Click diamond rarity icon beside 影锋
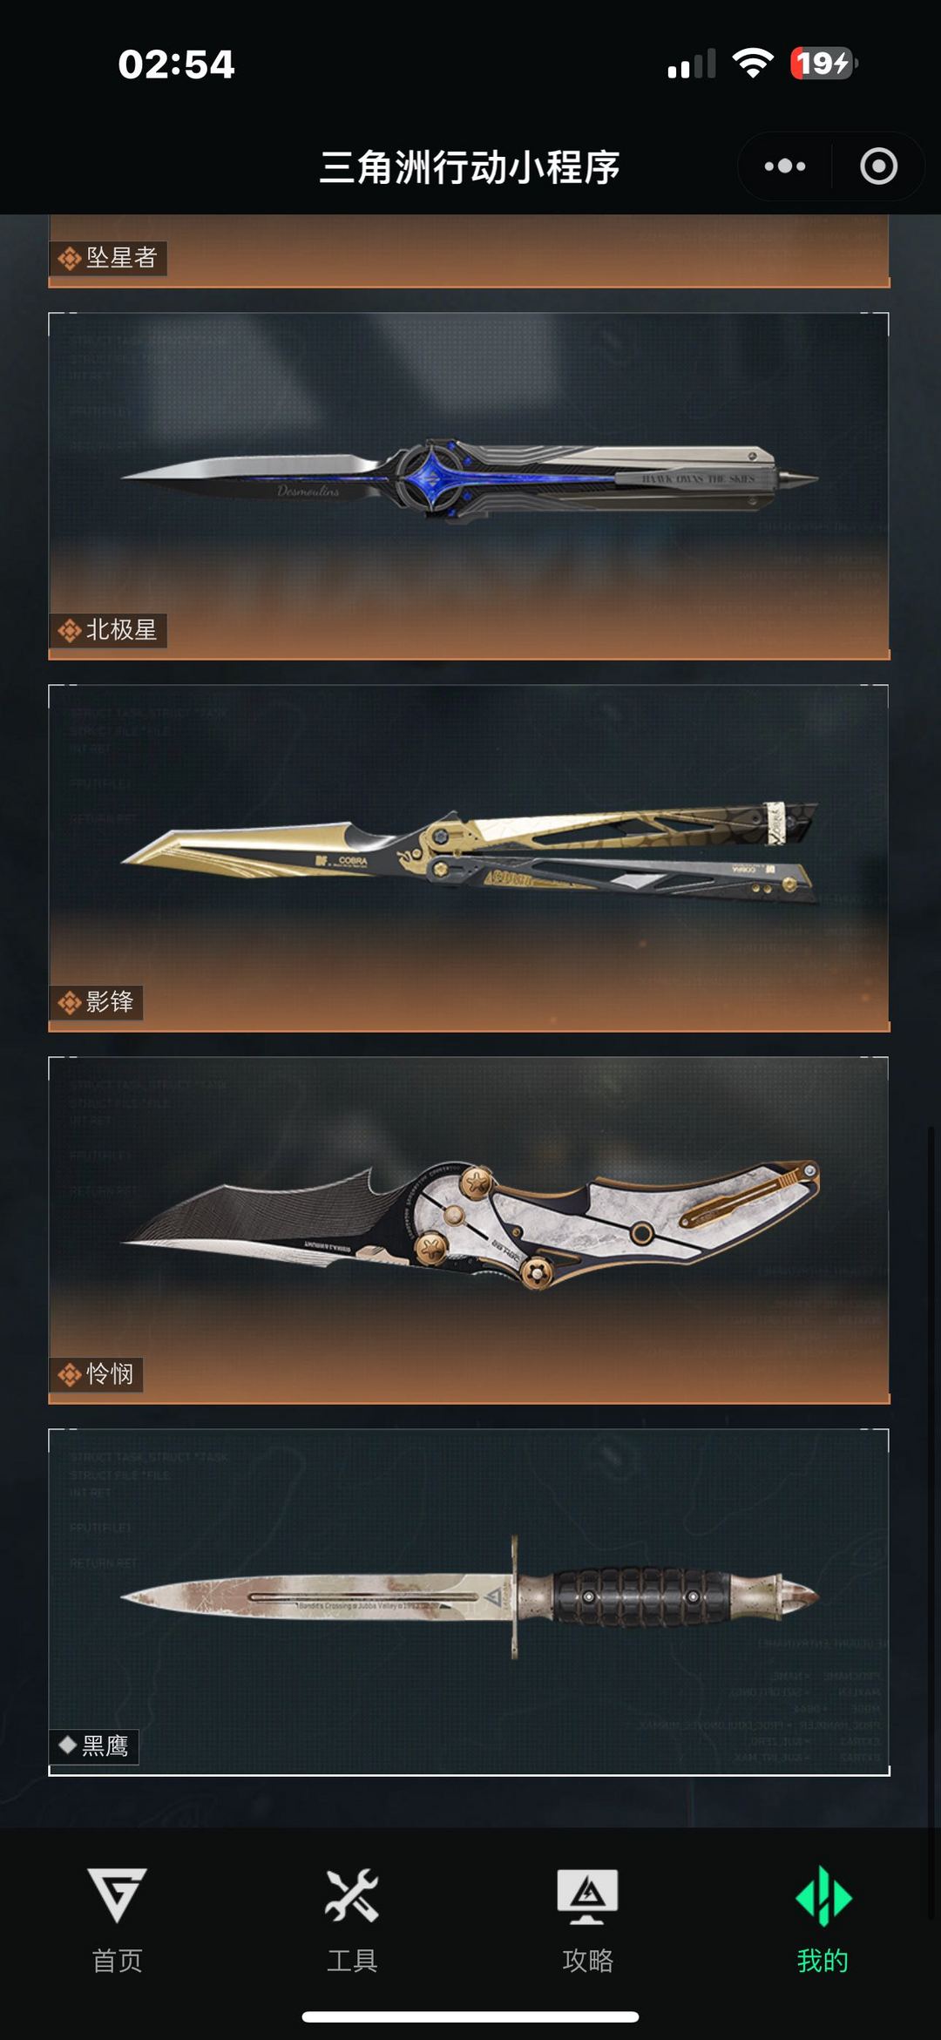941x2040 pixels. click(x=70, y=1002)
